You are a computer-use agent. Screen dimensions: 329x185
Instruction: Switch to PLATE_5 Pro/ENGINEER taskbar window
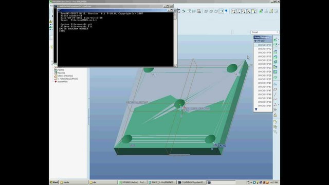(x=162, y=182)
